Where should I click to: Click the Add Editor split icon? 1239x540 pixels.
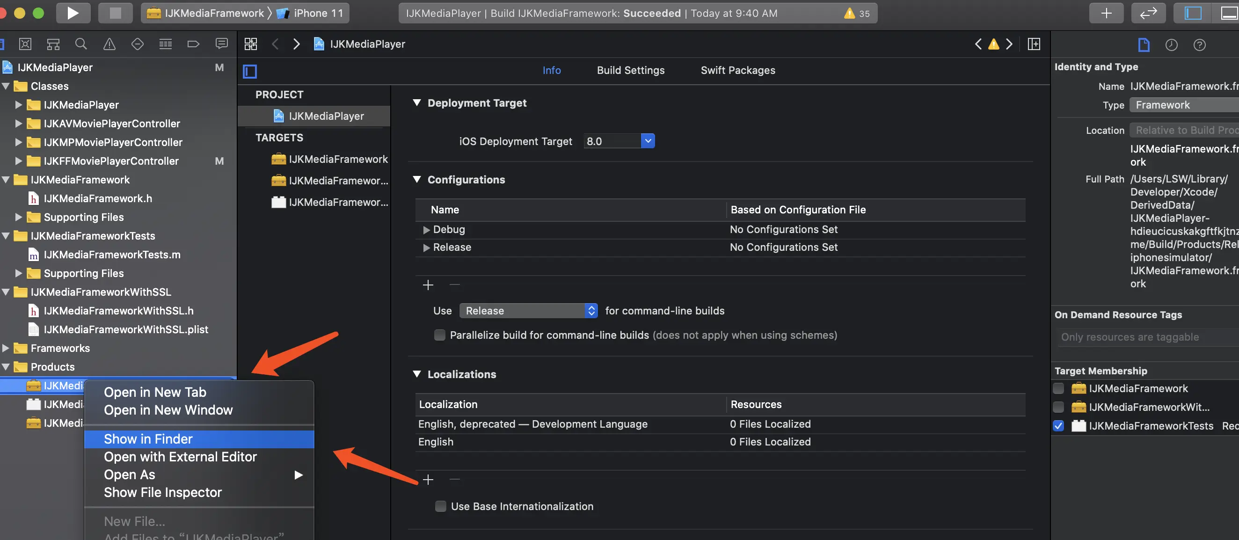pos(1034,44)
